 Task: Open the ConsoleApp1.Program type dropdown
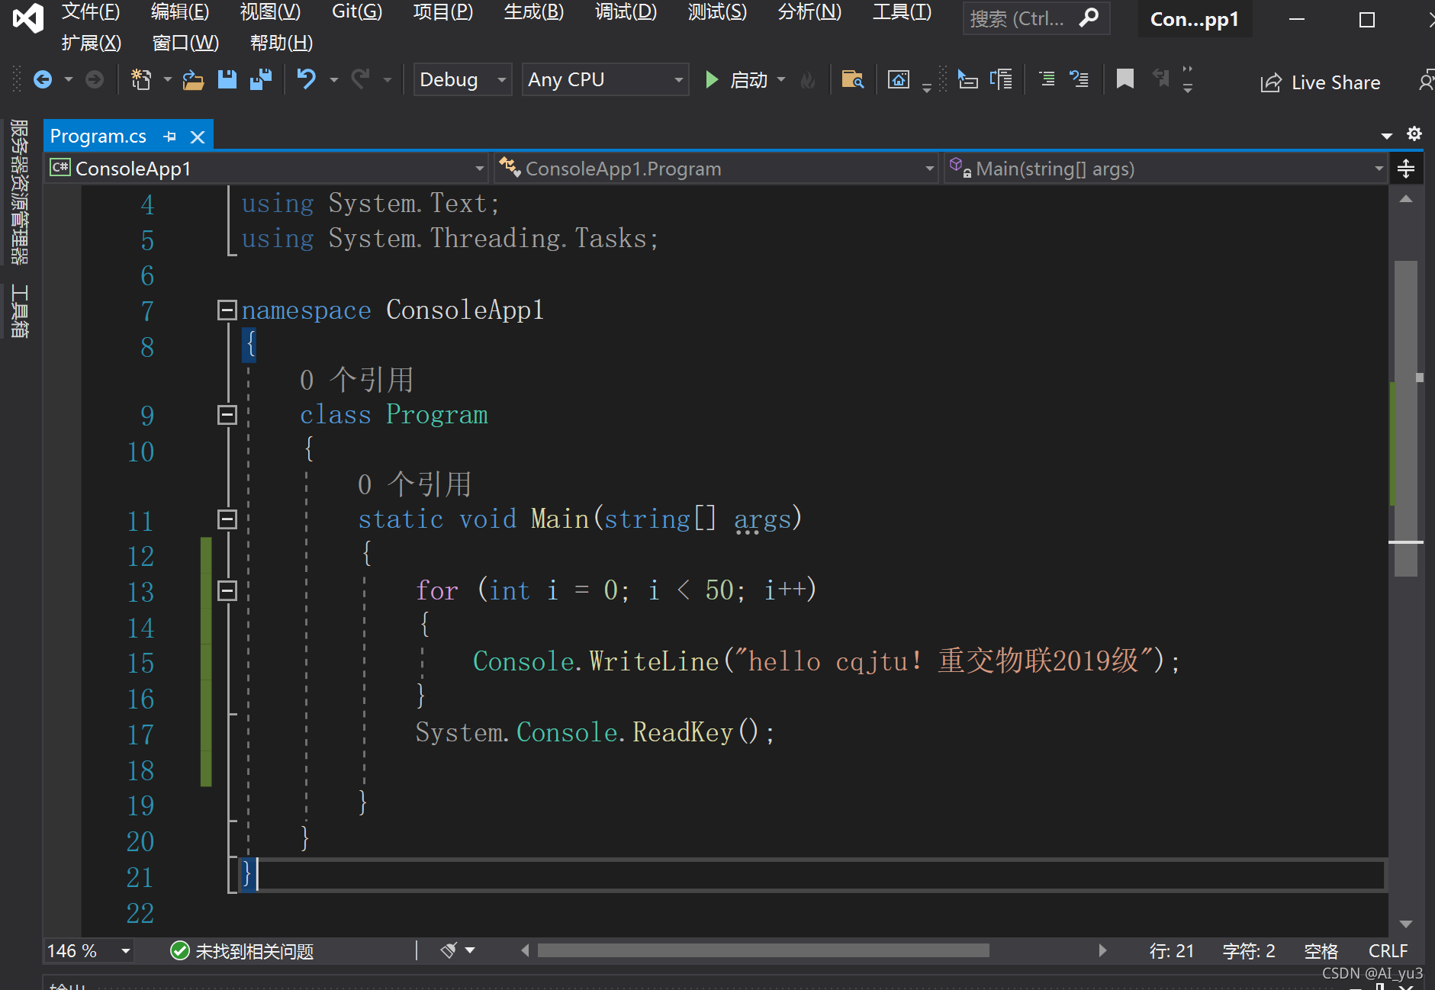click(716, 169)
